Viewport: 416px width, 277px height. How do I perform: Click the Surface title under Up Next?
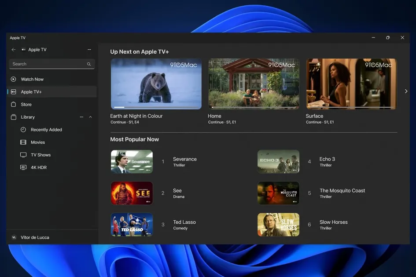[314, 116]
